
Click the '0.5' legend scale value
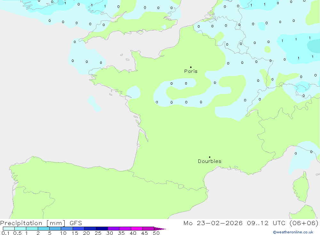pyautogui.click(x=17, y=233)
